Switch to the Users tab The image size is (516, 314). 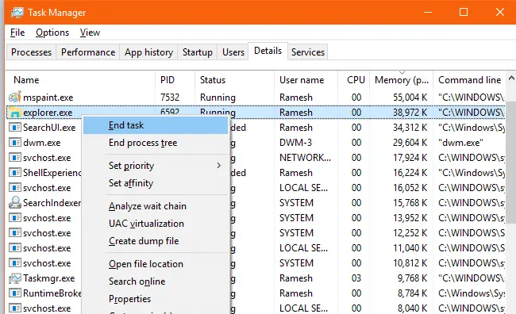(233, 52)
